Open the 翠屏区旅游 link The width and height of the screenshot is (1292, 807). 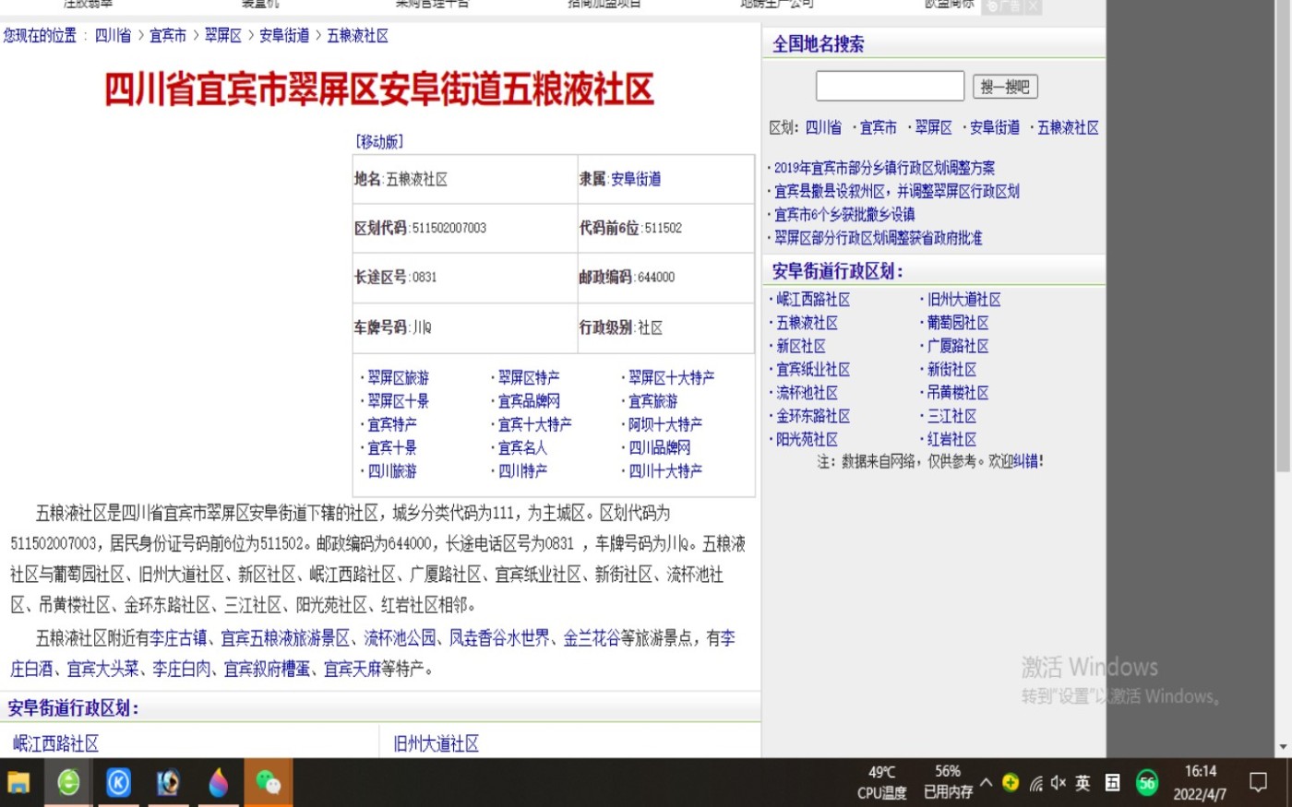pyautogui.click(x=398, y=378)
